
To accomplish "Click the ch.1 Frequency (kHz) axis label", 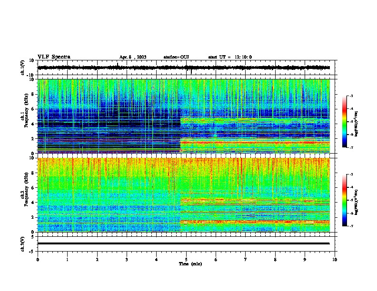I will pyautogui.click(x=25, y=110).
